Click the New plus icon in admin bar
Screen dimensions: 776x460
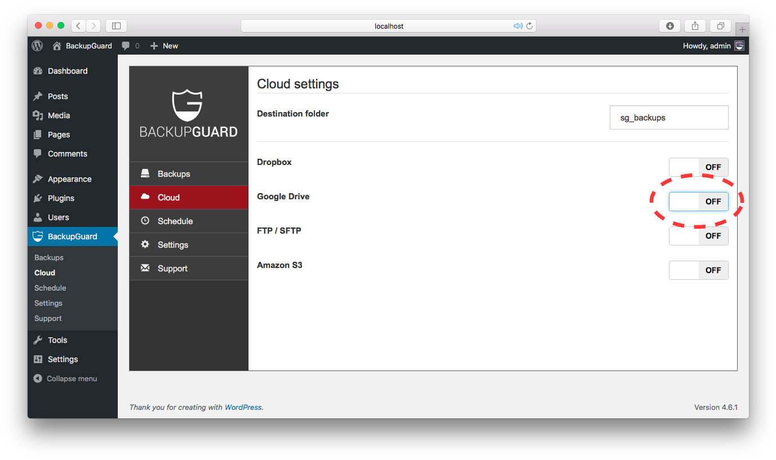(154, 46)
